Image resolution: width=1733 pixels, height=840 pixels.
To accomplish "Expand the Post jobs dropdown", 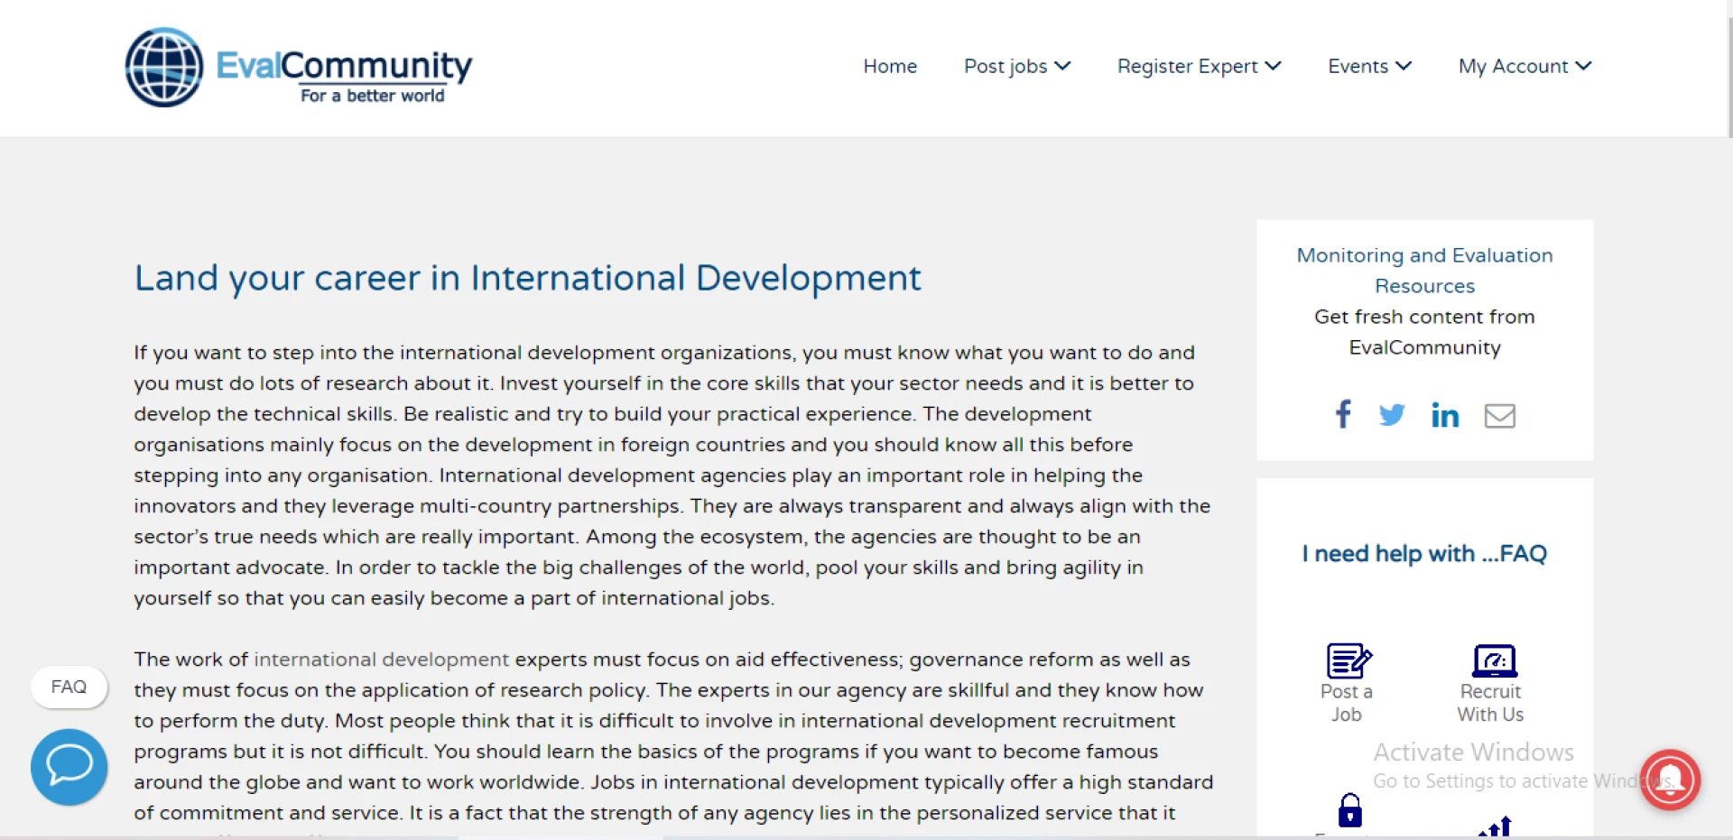I will click(x=1016, y=66).
